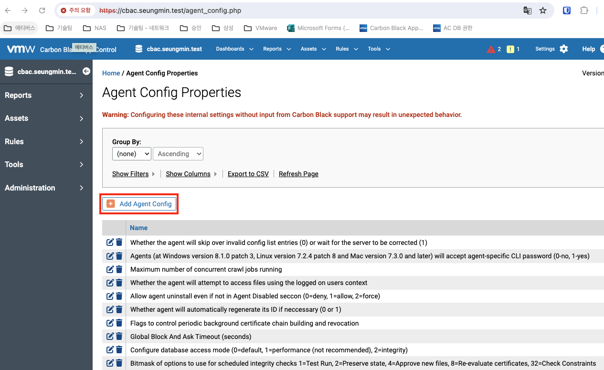
Task: Edit the certificate chain building flags row
Action: [x=110, y=323]
